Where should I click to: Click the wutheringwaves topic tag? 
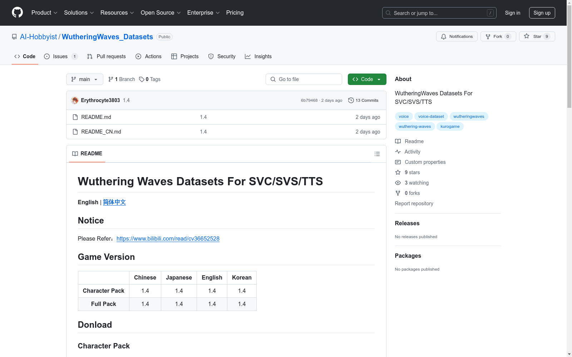[x=469, y=116]
